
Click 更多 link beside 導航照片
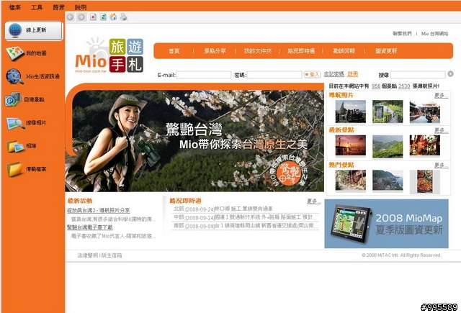click(442, 96)
